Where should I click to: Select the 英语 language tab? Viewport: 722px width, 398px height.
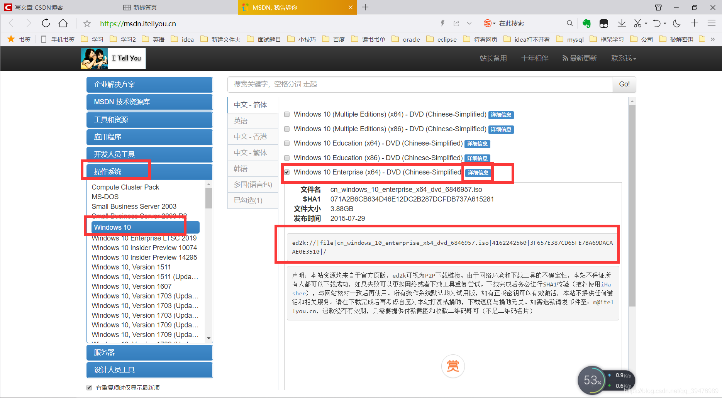pos(253,121)
